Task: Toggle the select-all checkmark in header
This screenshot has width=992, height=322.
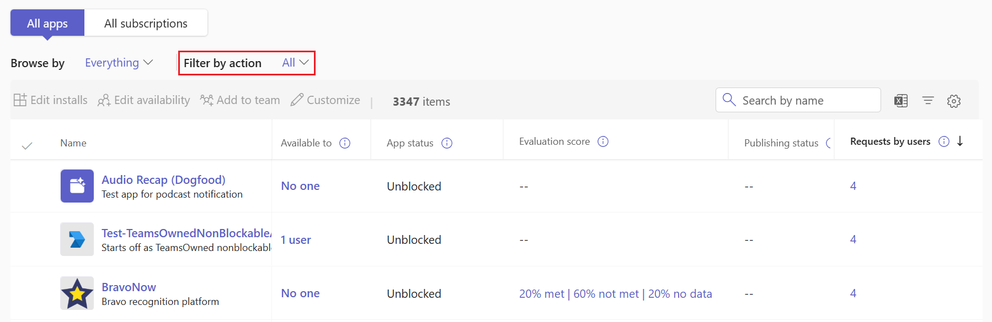Action: [27, 146]
